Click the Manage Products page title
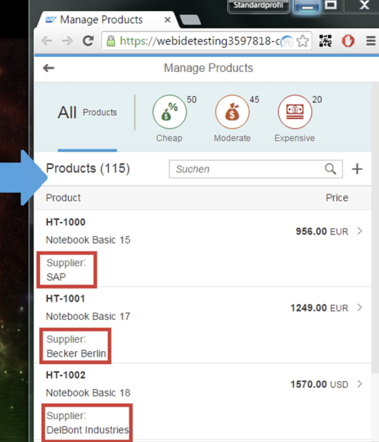The width and height of the screenshot is (379, 442). 208,68
